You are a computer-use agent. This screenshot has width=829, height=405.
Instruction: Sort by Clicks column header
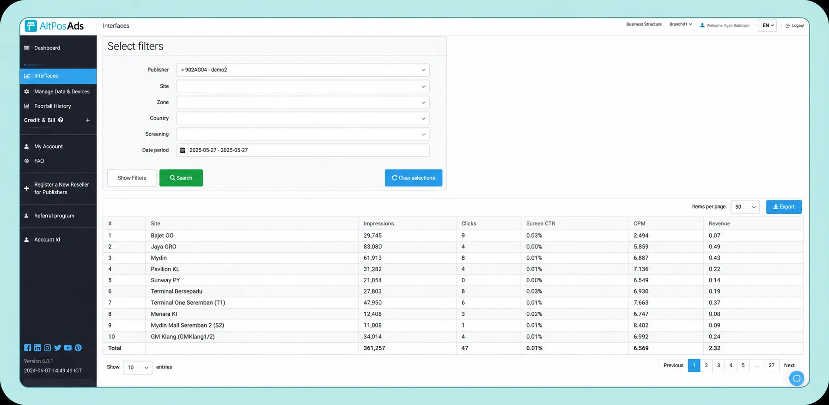(488, 224)
